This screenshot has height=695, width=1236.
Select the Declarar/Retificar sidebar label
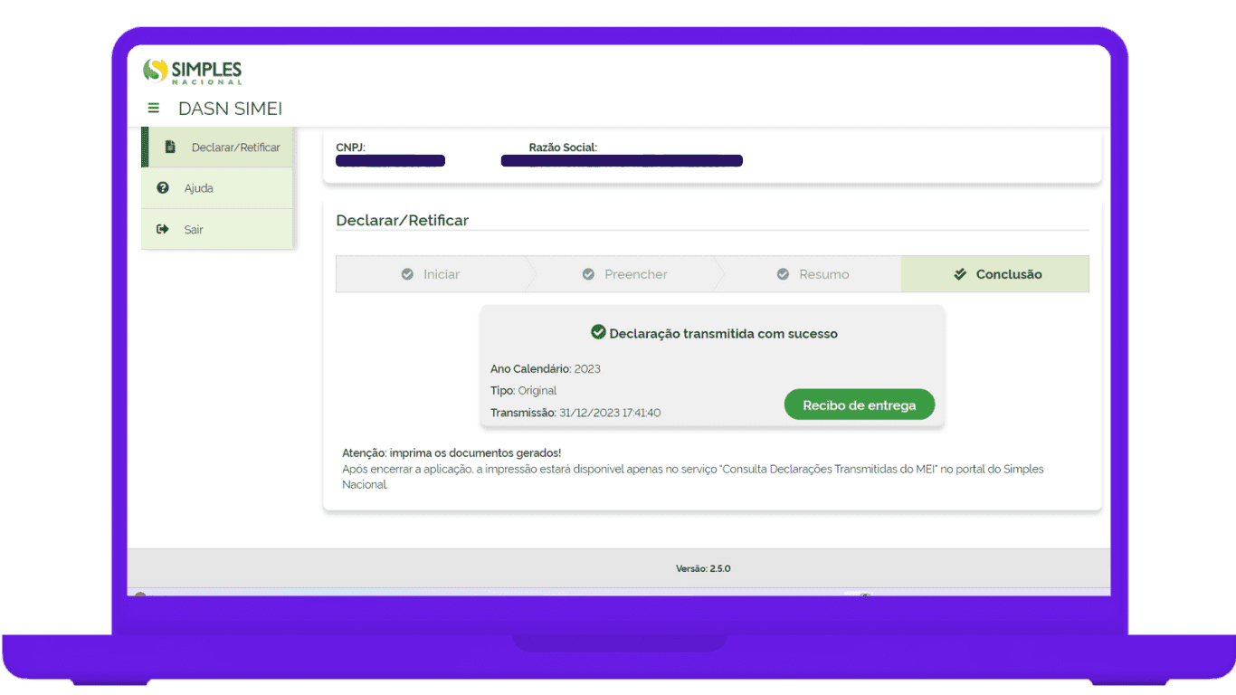pos(235,148)
